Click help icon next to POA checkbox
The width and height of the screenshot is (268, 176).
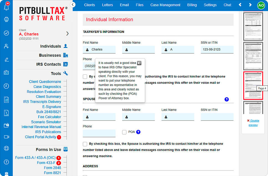(138, 132)
